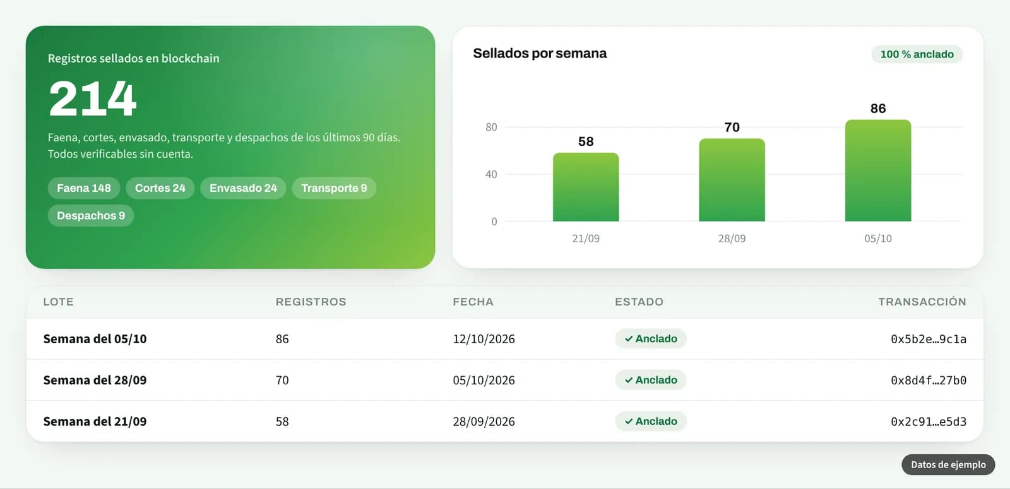
Task: Select the 28/09 bar in the chart
Action: pyautogui.click(x=732, y=180)
